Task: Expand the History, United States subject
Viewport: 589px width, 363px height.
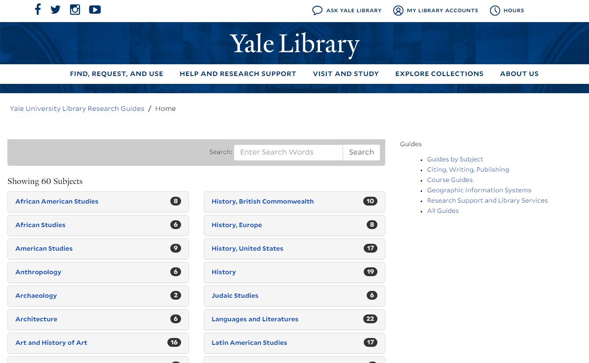Action: click(x=294, y=249)
